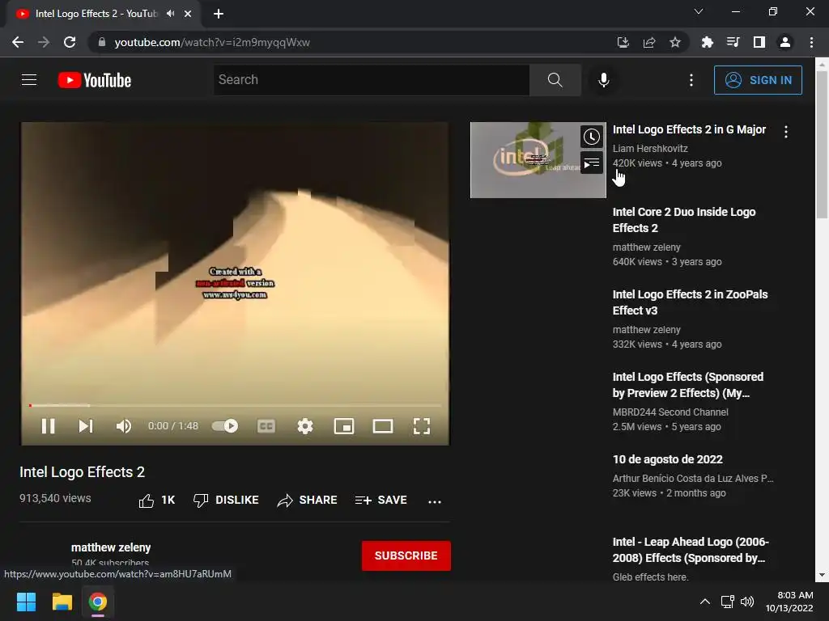
Task: Open the YouTube hamburger guide menu
Action: pyautogui.click(x=29, y=80)
